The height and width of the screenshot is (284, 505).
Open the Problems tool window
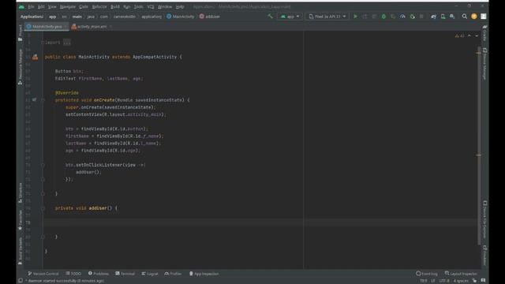pyautogui.click(x=98, y=274)
